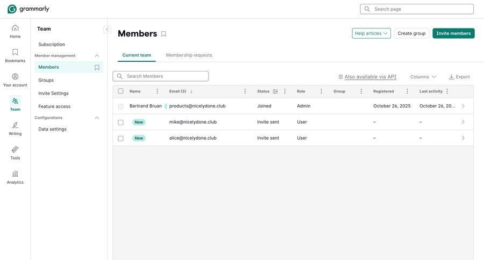Image resolution: width=484 pixels, height=260 pixels.
Task: Collapse the Configurations section
Action: [x=97, y=118]
